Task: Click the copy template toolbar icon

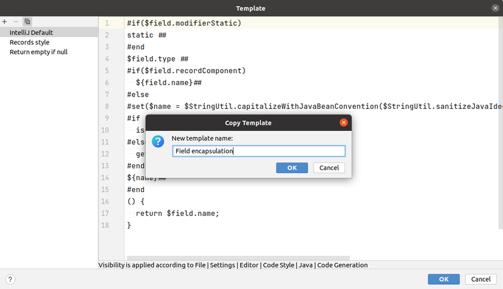Action: tap(27, 21)
